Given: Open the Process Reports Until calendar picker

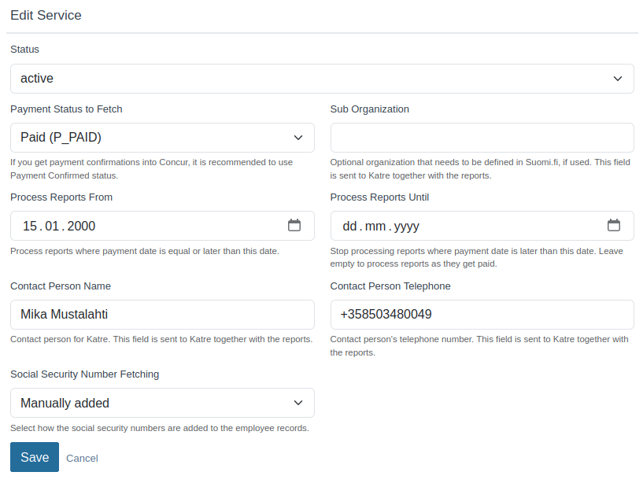Looking at the screenshot, I should pos(614,226).
